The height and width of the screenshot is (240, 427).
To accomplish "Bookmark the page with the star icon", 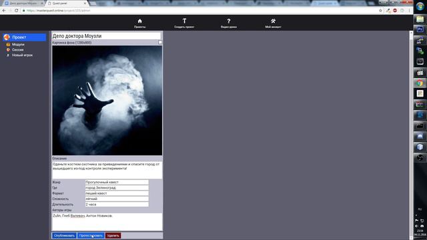I will 380,11.
